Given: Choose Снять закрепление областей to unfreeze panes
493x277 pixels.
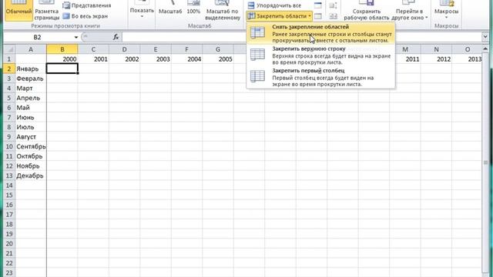Looking at the screenshot, I should (x=320, y=33).
